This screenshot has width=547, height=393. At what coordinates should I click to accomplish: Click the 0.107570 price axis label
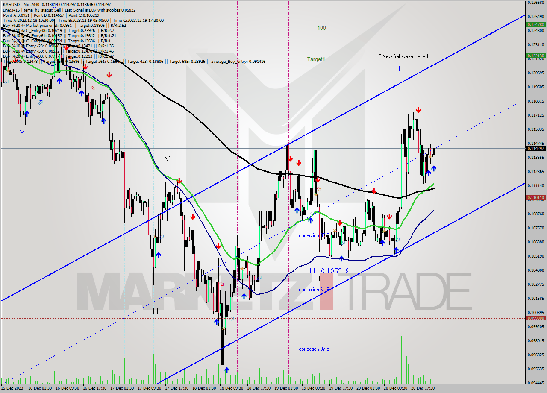click(x=536, y=228)
